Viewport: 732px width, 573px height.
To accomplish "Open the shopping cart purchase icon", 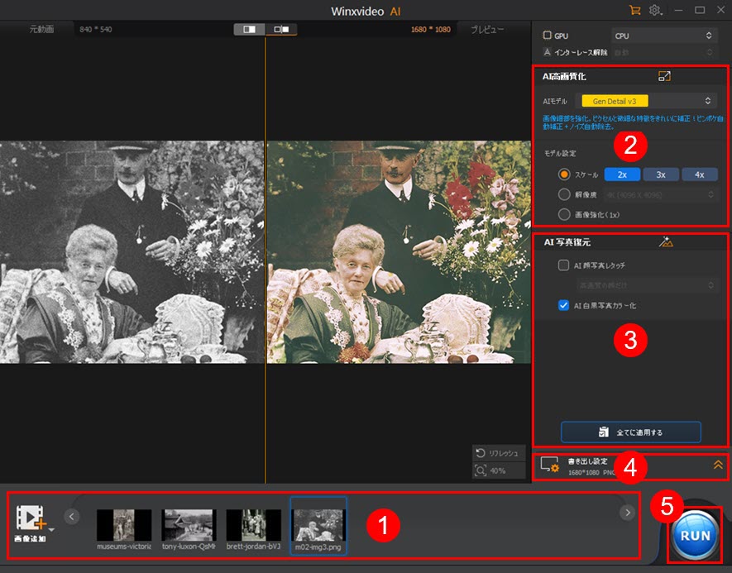I will (x=635, y=10).
